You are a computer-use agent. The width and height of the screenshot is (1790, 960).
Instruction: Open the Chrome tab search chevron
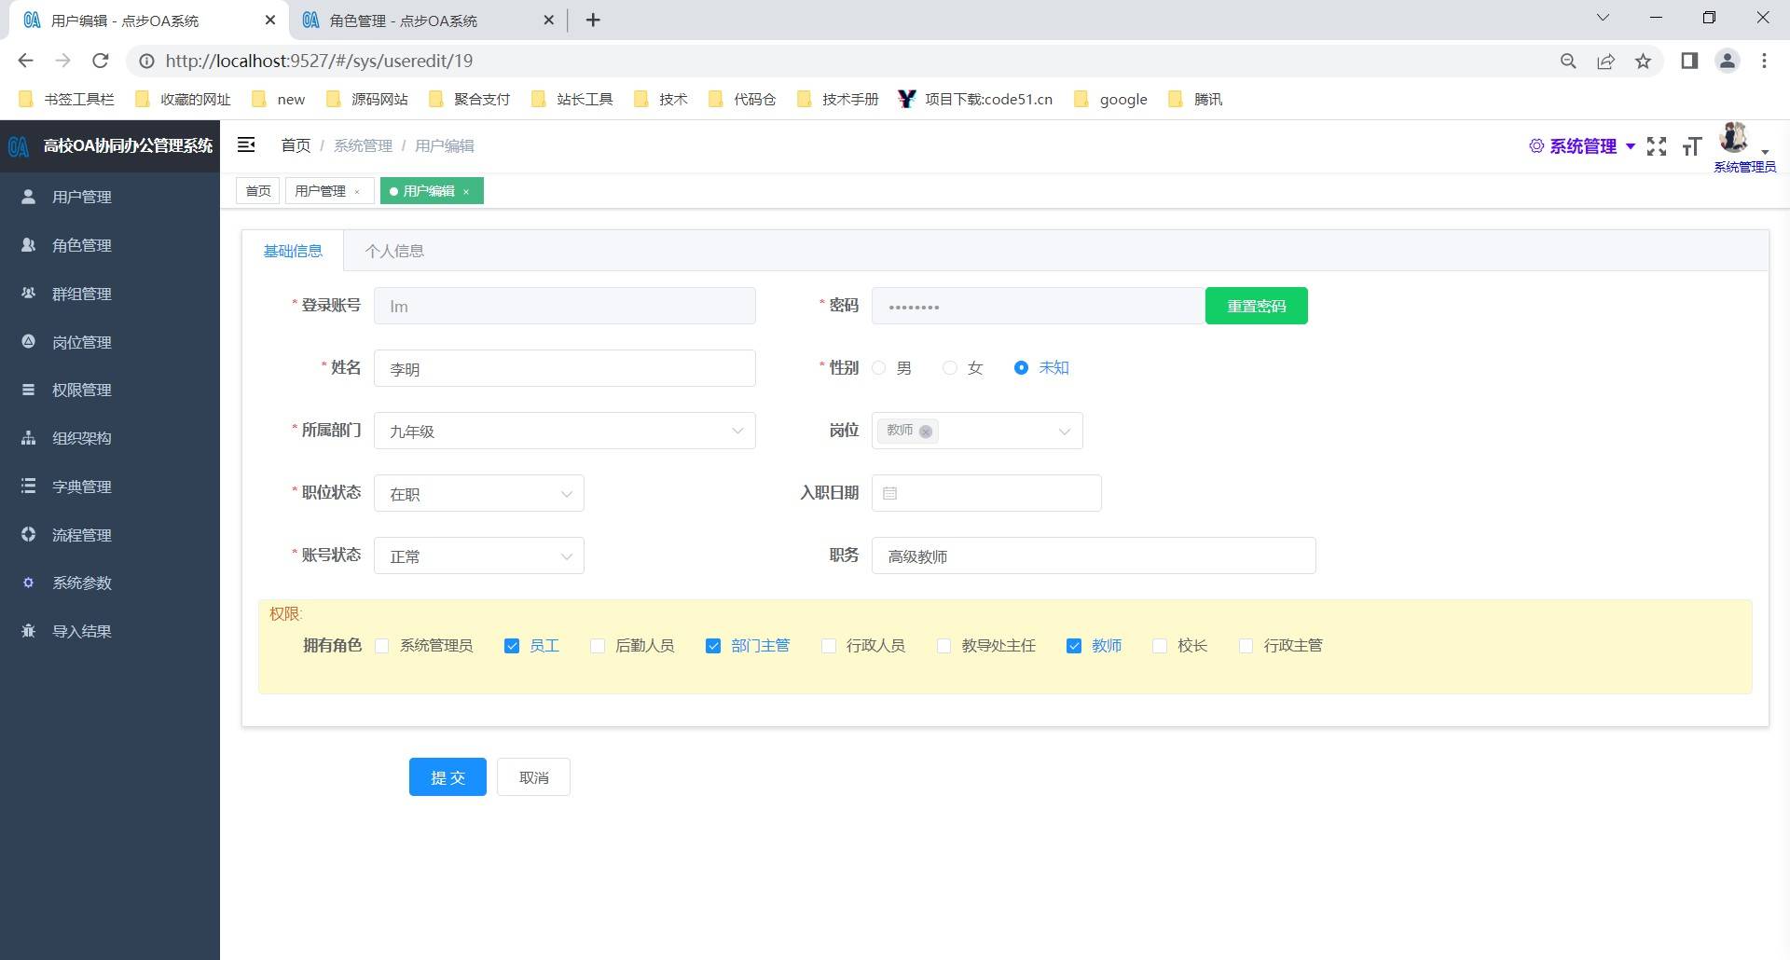pyautogui.click(x=1603, y=18)
